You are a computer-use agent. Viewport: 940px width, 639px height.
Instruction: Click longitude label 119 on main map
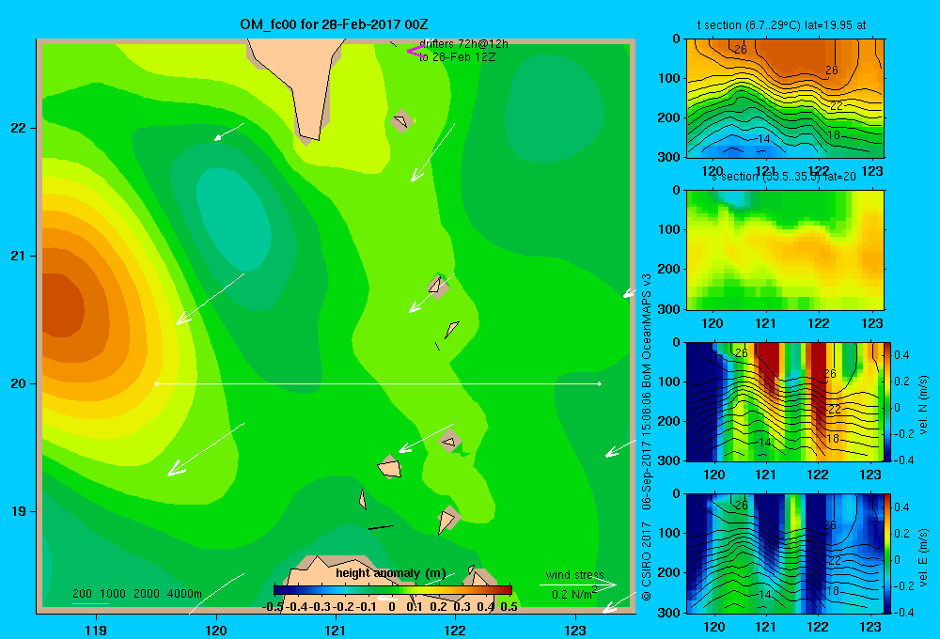click(97, 630)
